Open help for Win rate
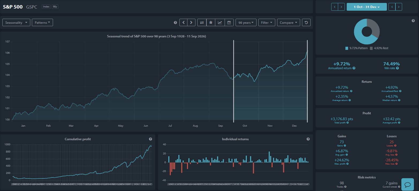Viewport: 419px width, 191px height. pos(397,68)
